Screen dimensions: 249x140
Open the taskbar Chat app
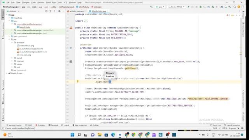pos(93,135)
